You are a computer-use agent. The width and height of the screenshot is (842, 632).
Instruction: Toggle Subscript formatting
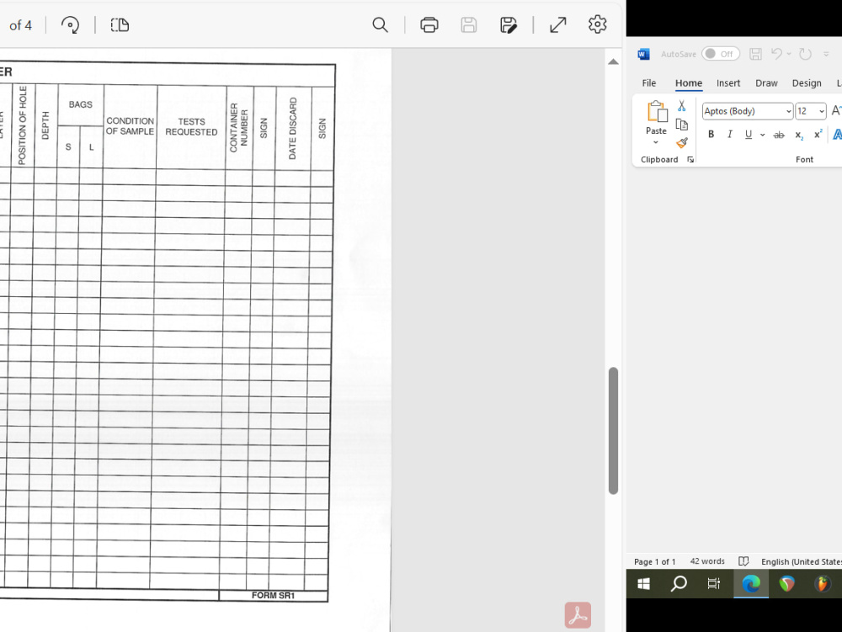pyautogui.click(x=799, y=135)
